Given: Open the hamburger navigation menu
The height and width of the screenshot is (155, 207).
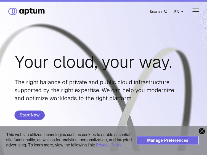Looking at the screenshot, I should click(x=195, y=11).
